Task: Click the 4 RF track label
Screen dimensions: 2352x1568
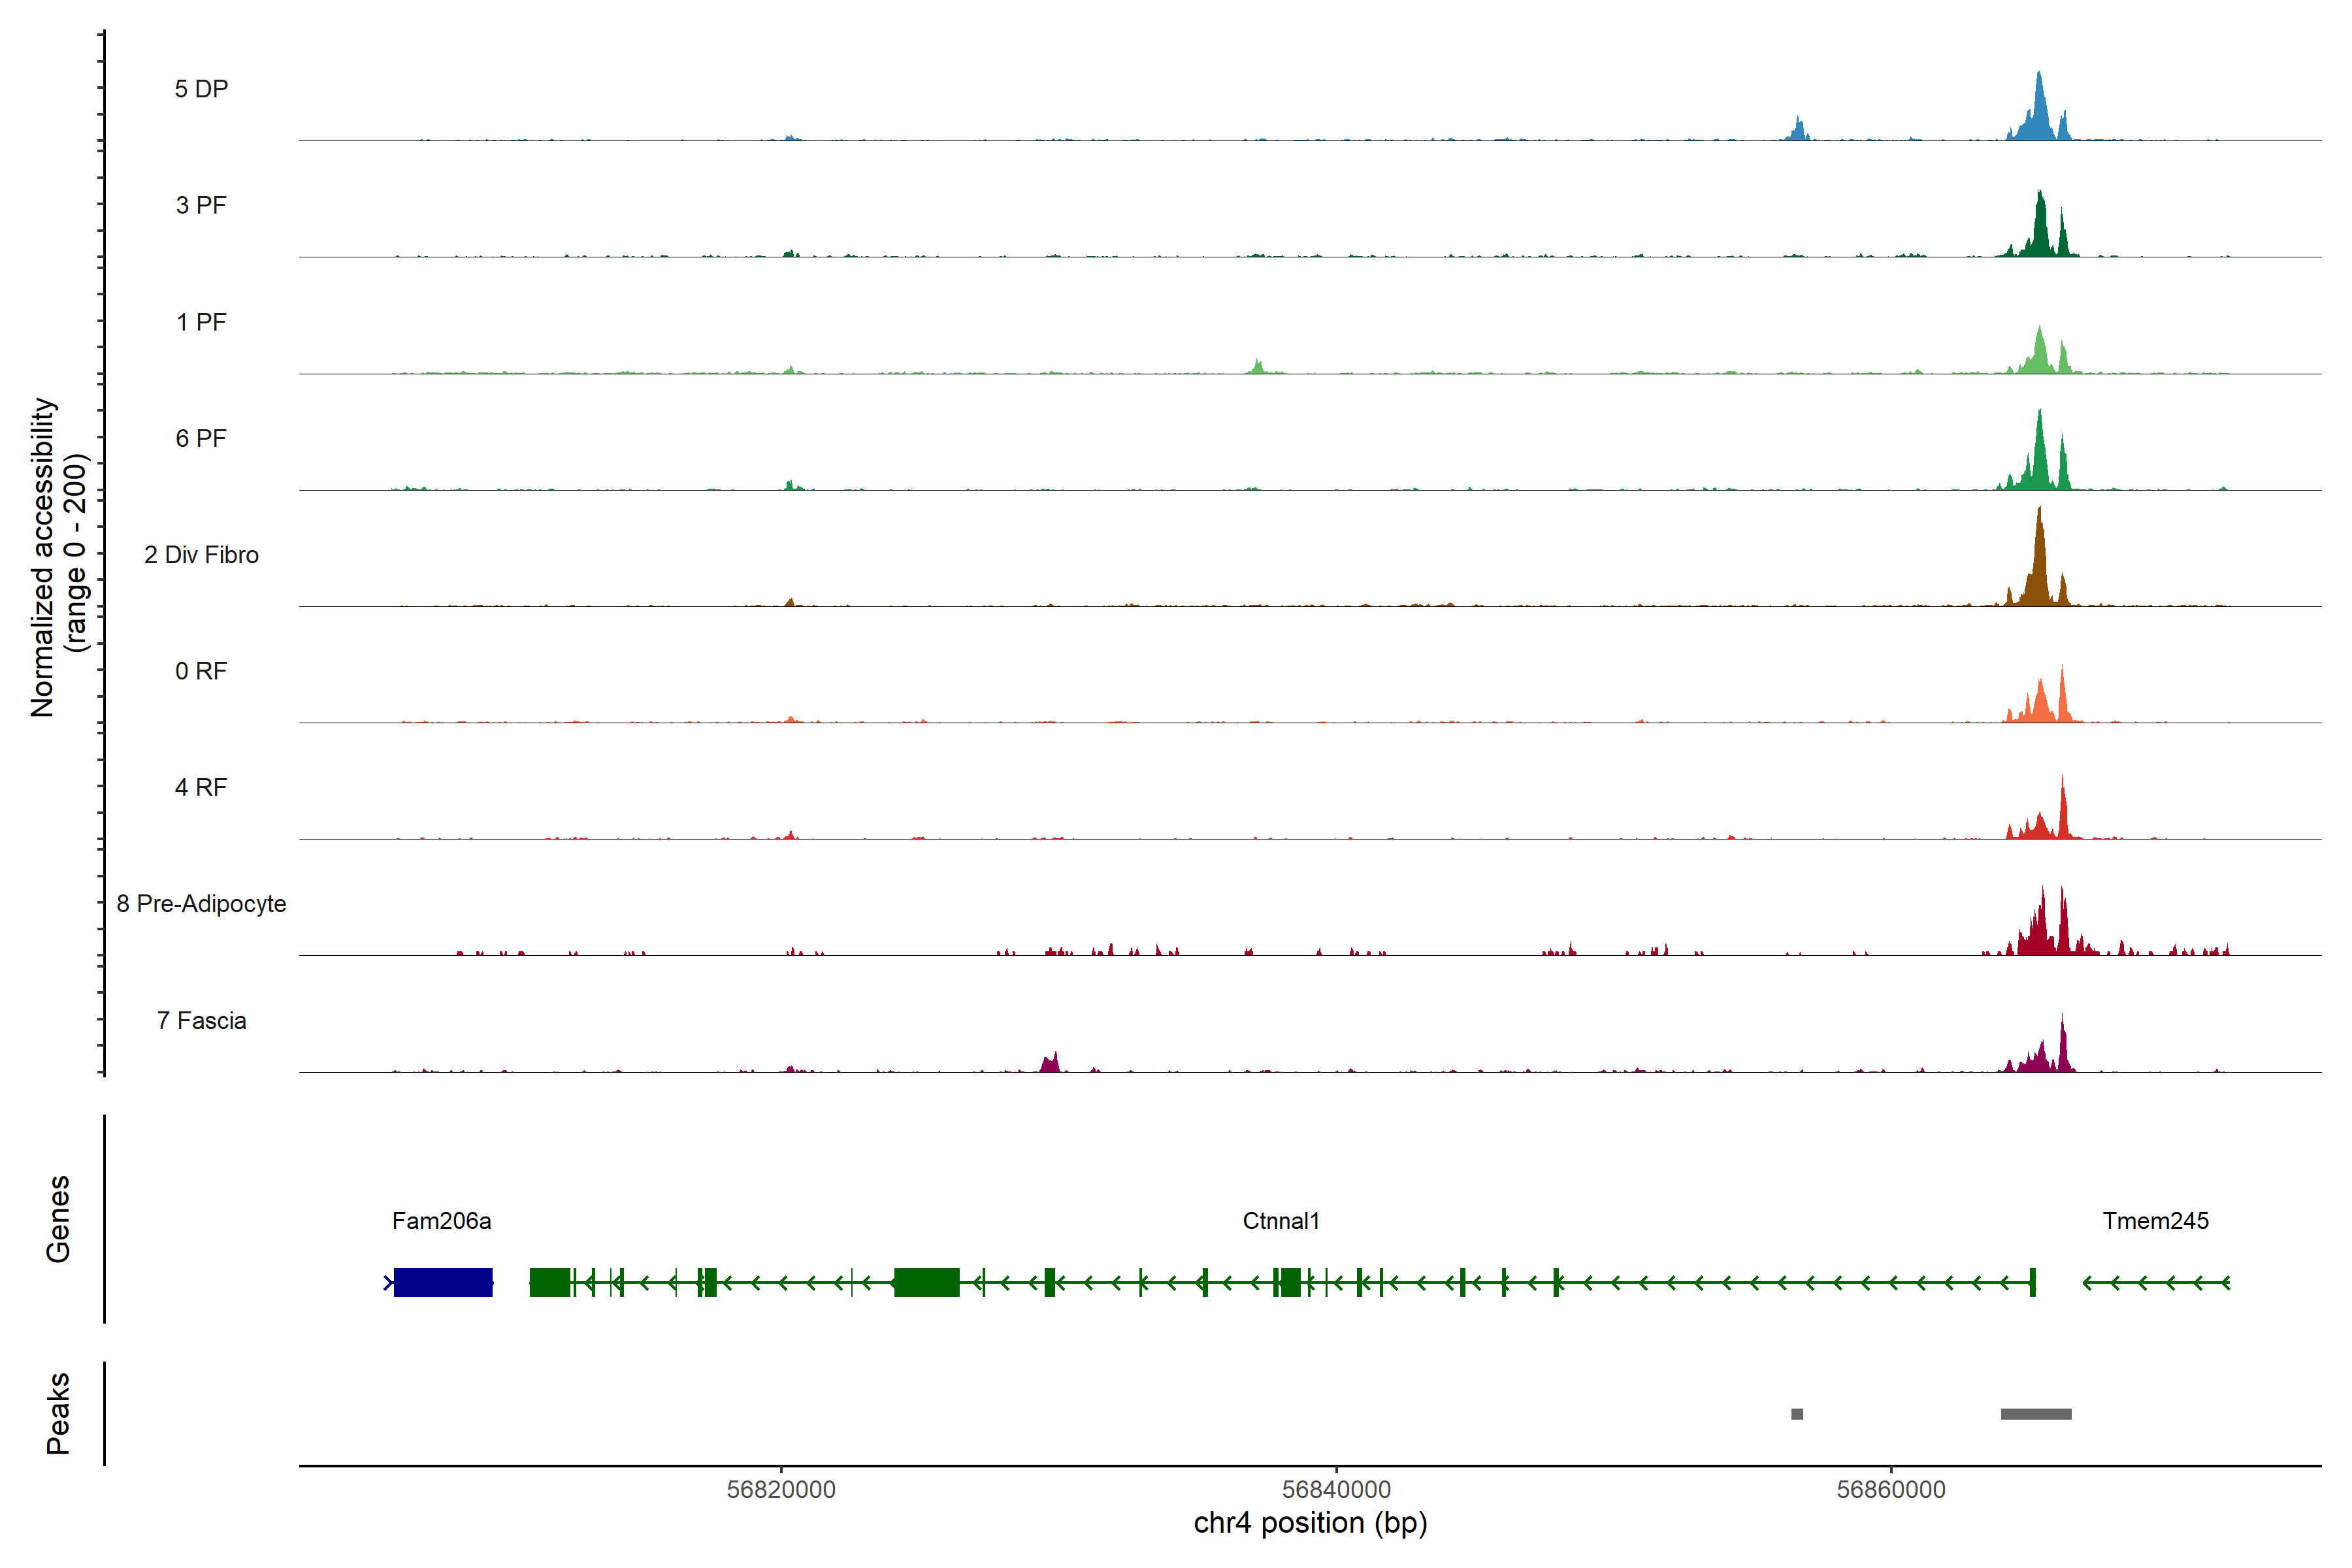Action: (201, 787)
